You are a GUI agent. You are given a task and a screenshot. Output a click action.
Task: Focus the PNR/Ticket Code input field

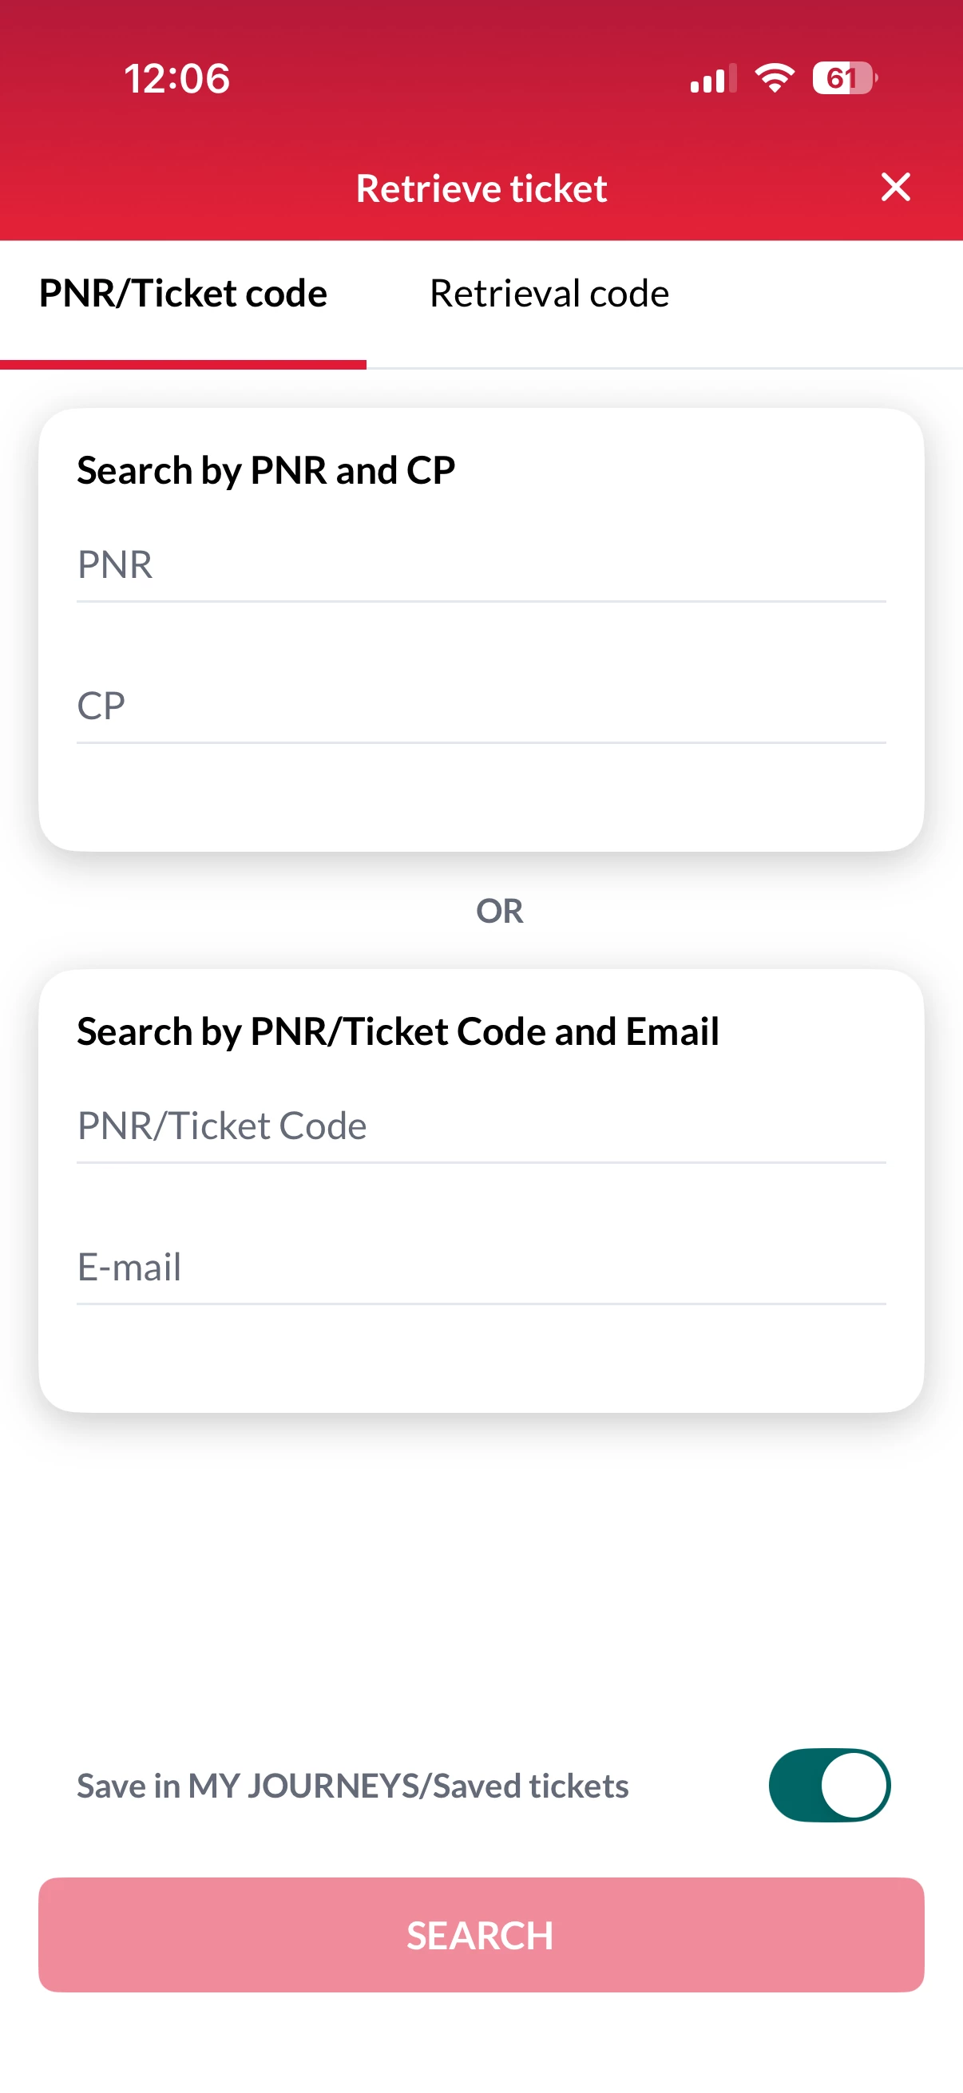(x=481, y=1126)
